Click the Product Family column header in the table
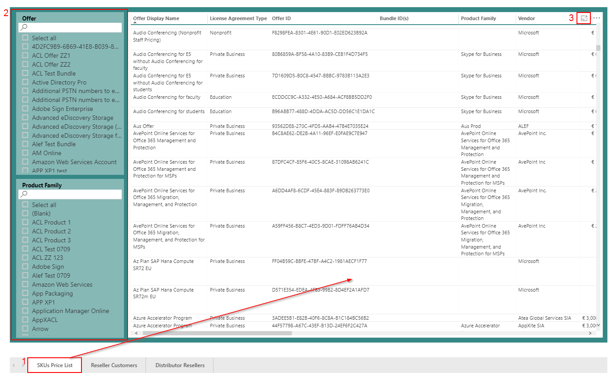This screenshot has height=381, width=615. 478,18
